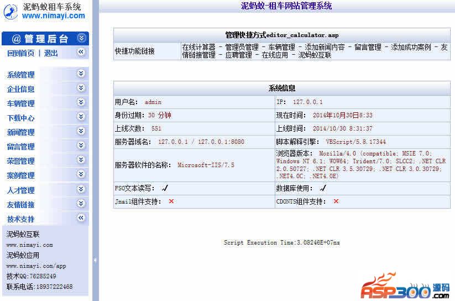The width and height of the screenshot is (455, 301).
Task: Open the 管理员管理 quick link
Action: click(242, 47)
